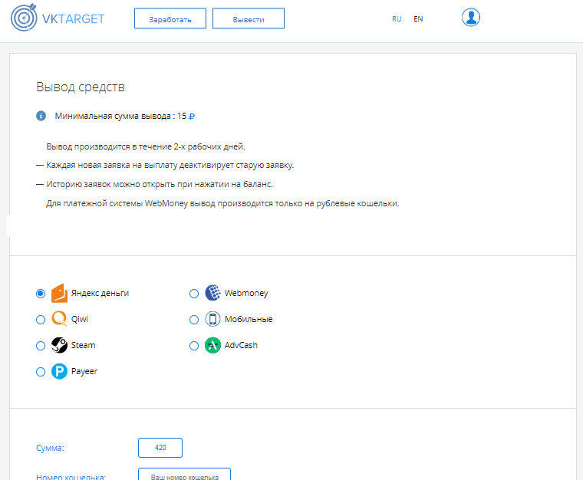Click the Steam logo icon
Viewport: 583px width, 480px height.
(60, 345)
